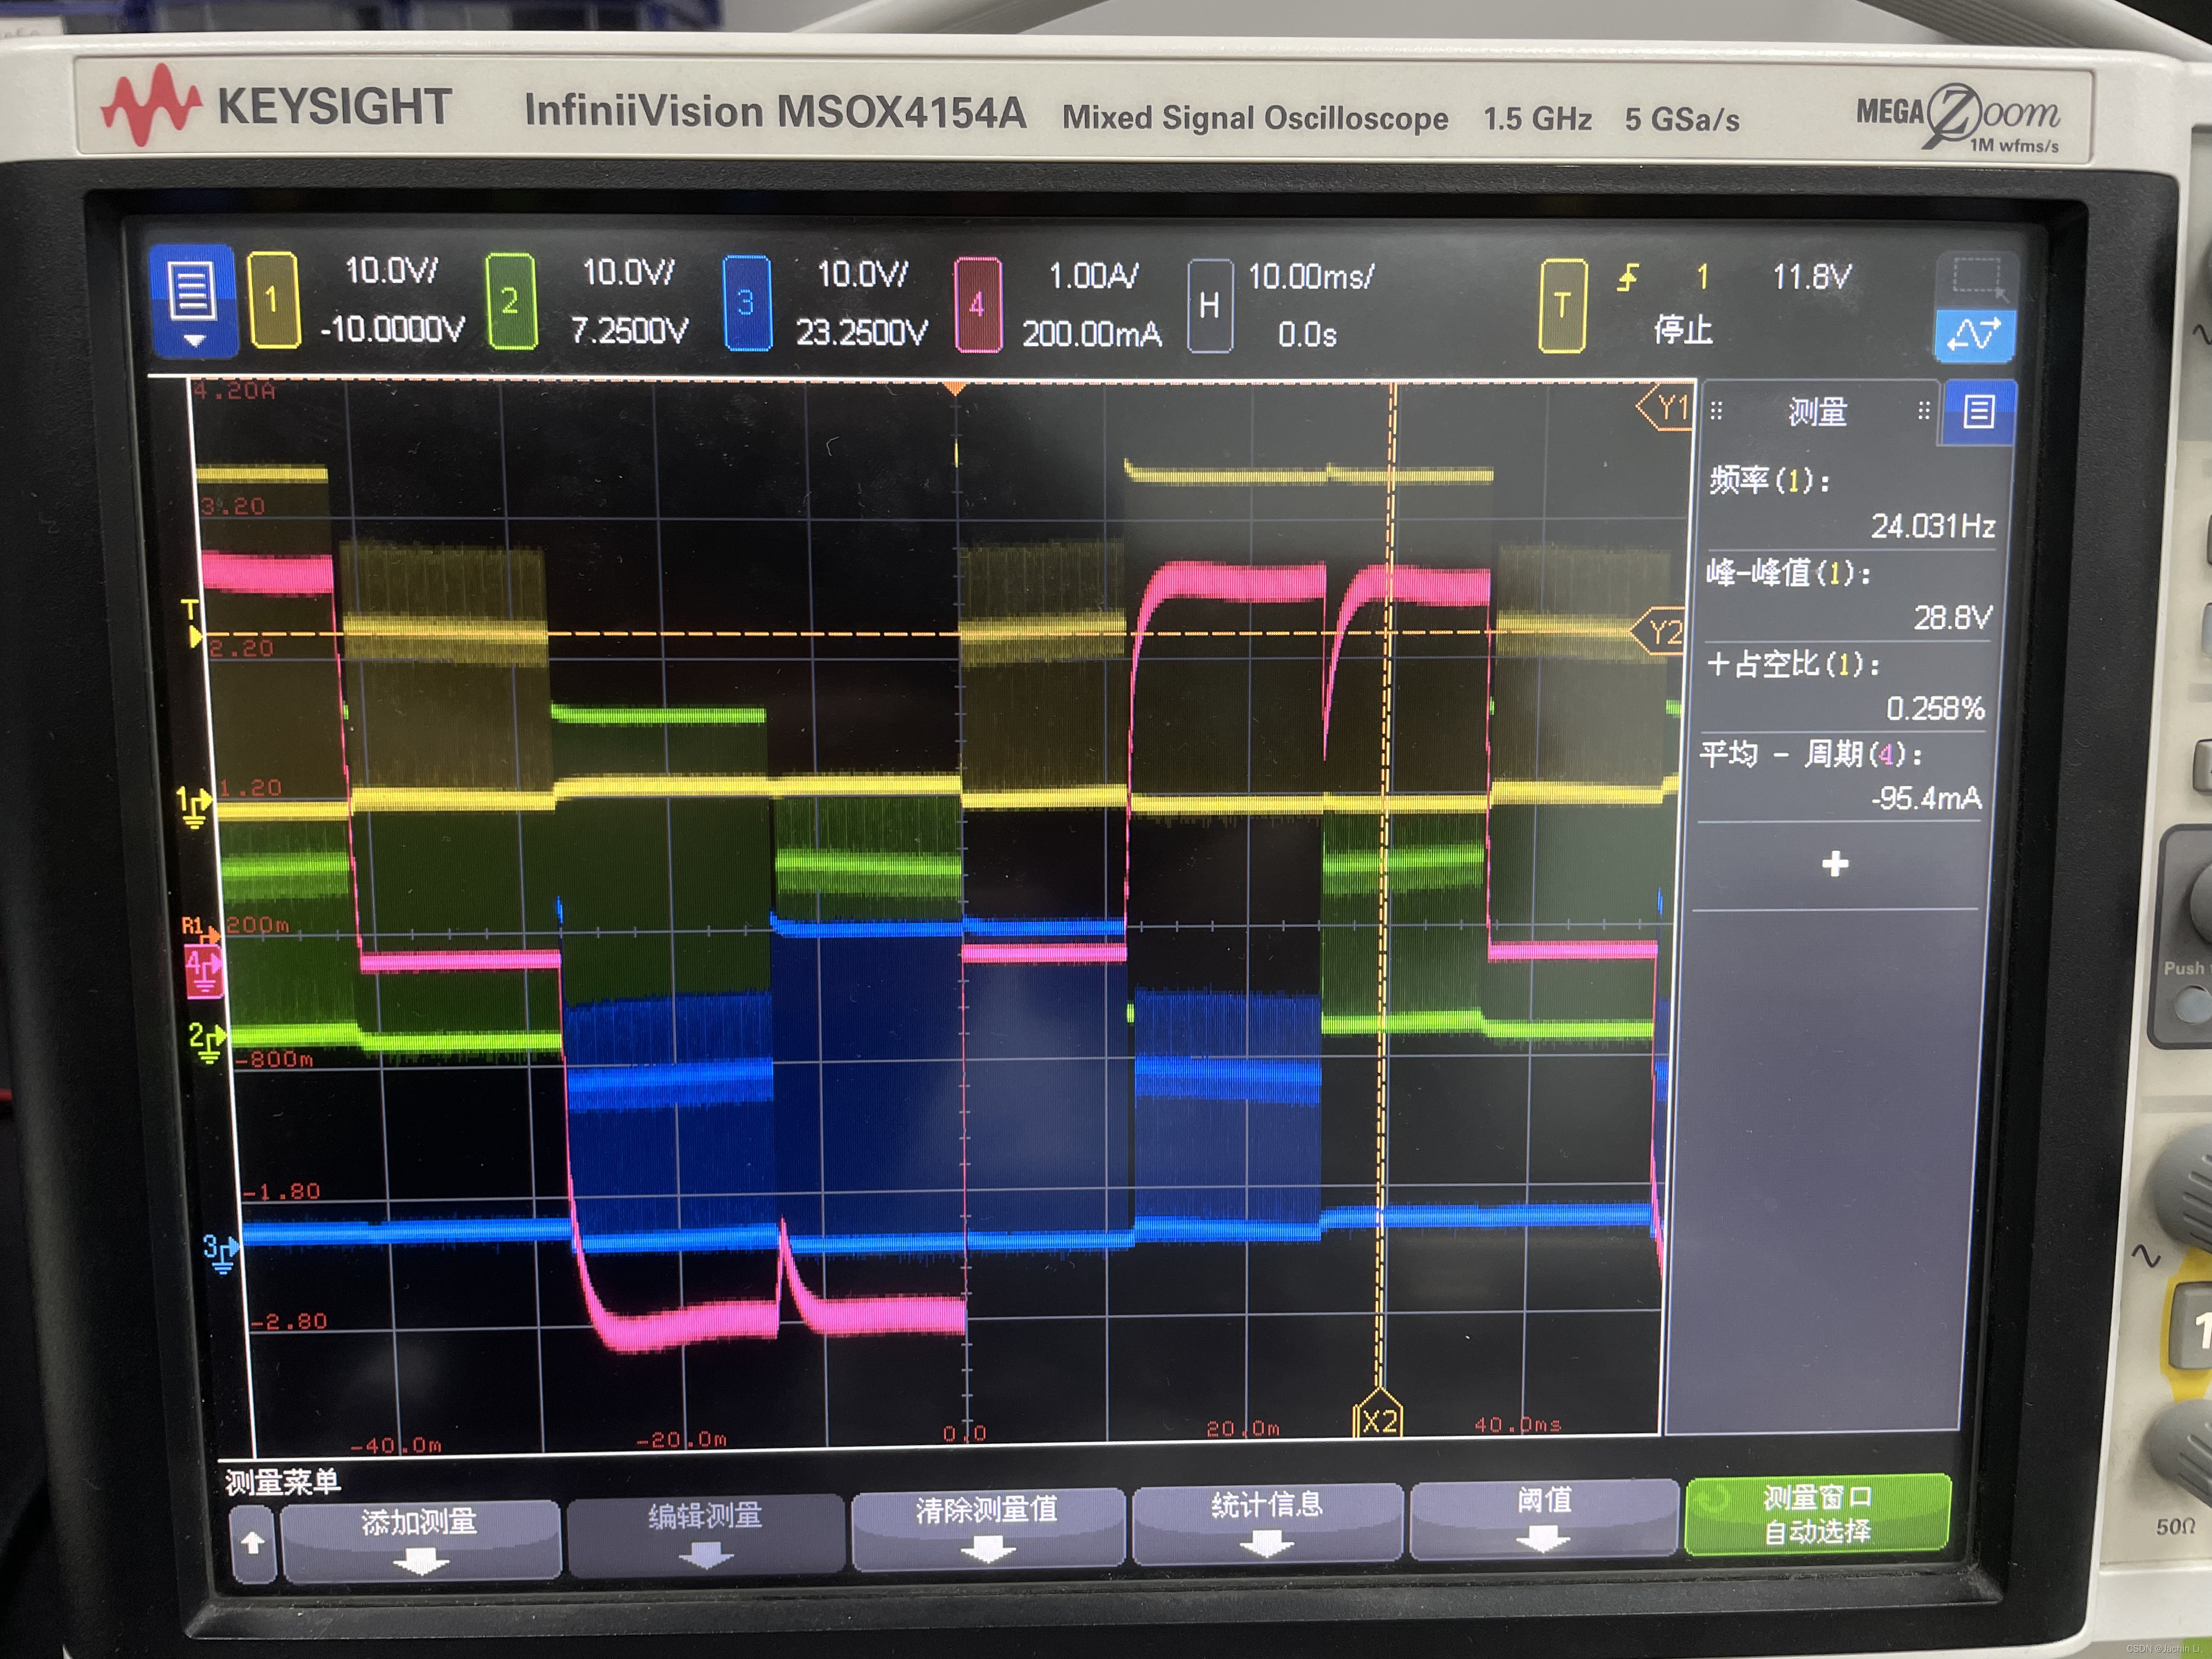The width and height of the screenshot is (2212, 1659).
Task: Click the blue autoscale waveform icon
Action: click(x=1974, y=335)
